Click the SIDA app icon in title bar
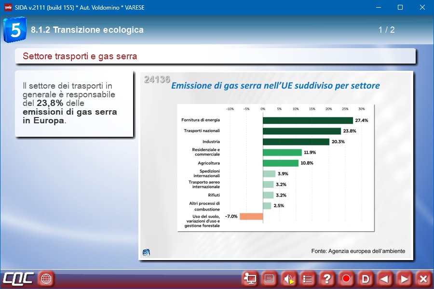This screenshot has height=289, width=434. [x=8, y=8]
